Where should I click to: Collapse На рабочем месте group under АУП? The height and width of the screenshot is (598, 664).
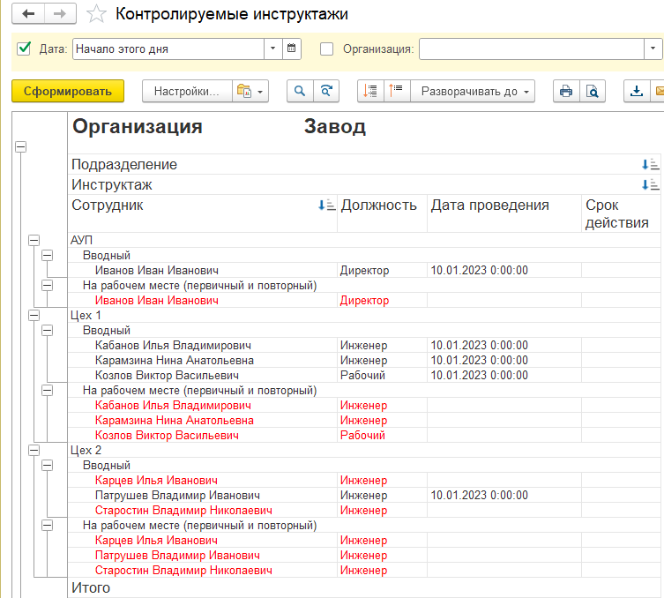click(48, 286)
